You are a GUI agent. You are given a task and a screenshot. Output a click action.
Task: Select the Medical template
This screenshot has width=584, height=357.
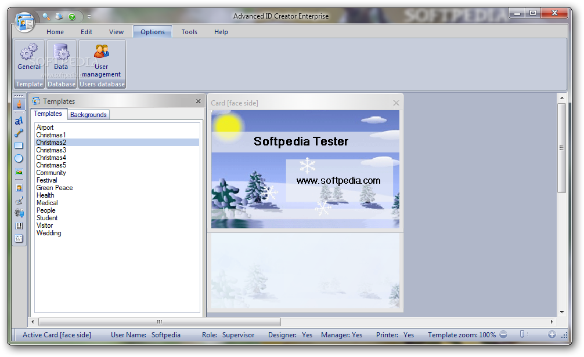(x=117, y=203)
